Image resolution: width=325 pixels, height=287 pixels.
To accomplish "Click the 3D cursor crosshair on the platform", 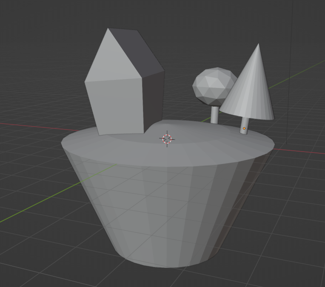I will [x=167, y=139].
